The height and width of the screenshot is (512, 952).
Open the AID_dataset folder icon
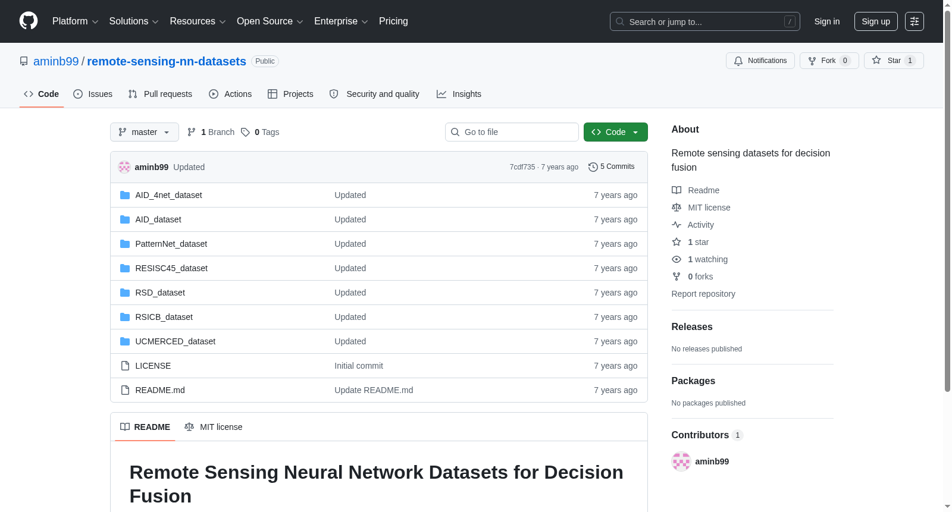125,219
